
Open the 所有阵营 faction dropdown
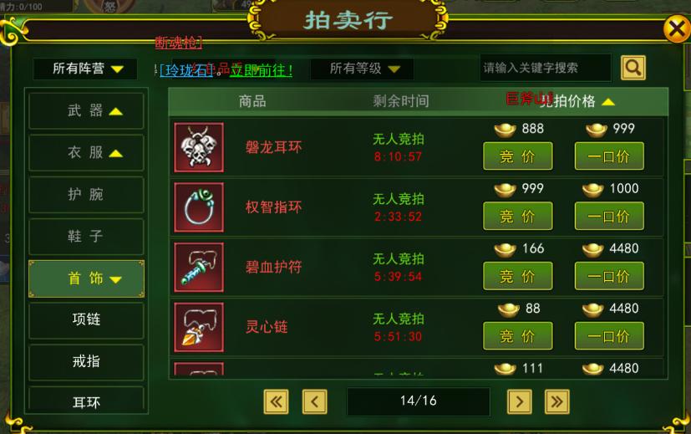point(85,69)
